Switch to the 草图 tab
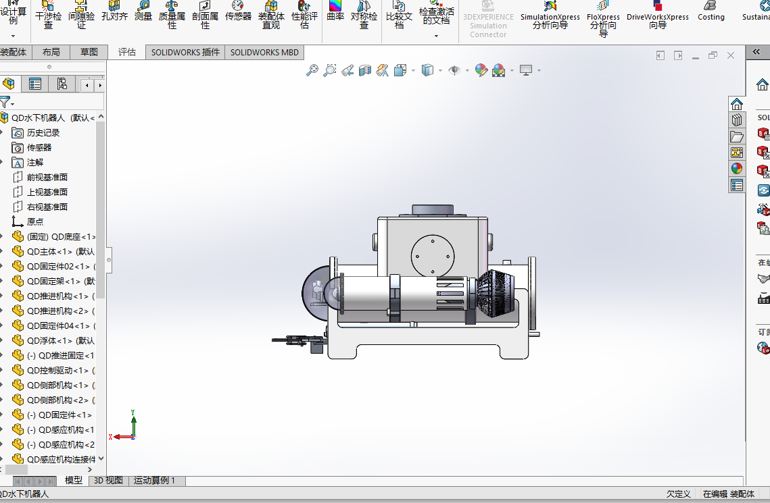This screenshot has width=770, height=503. pyautogui.click(x=89, y=52)
